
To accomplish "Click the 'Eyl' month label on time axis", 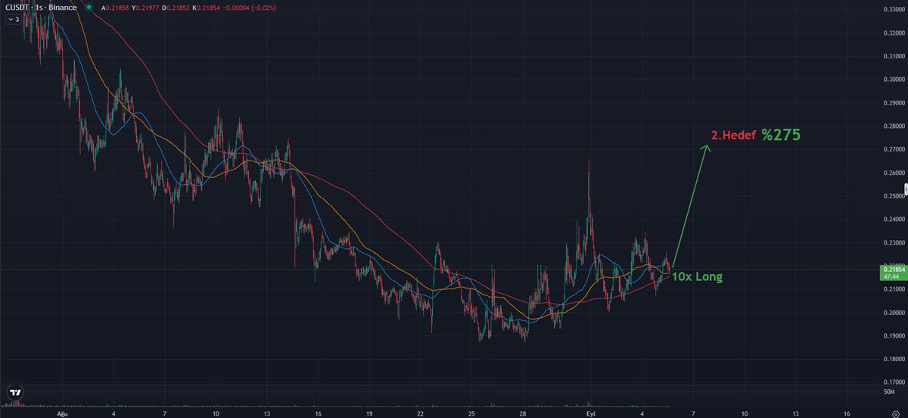I will click(x=591, y=415).
